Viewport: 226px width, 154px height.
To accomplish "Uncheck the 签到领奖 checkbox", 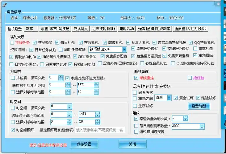I will [35, 43].
